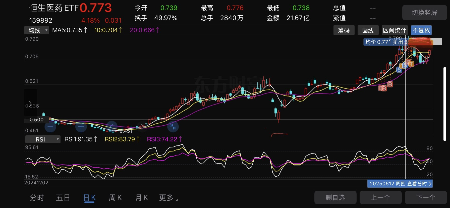Expand the 更多 period options

[x=168, y=198]
